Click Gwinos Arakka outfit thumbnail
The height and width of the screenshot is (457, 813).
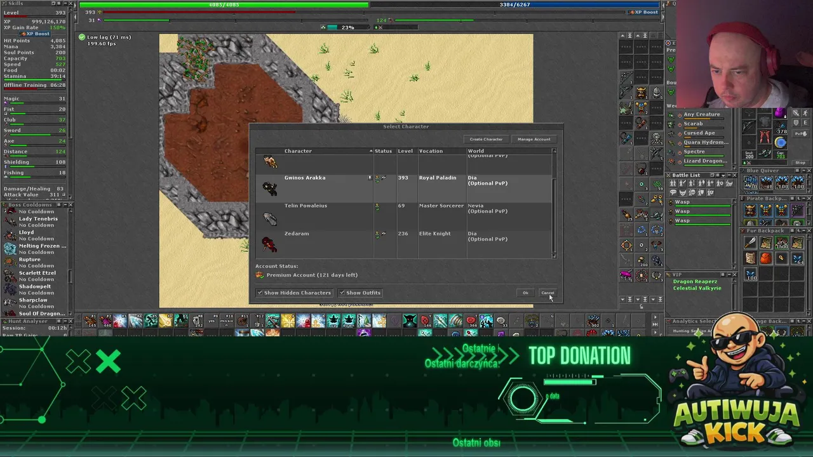[x=270, y=189]
